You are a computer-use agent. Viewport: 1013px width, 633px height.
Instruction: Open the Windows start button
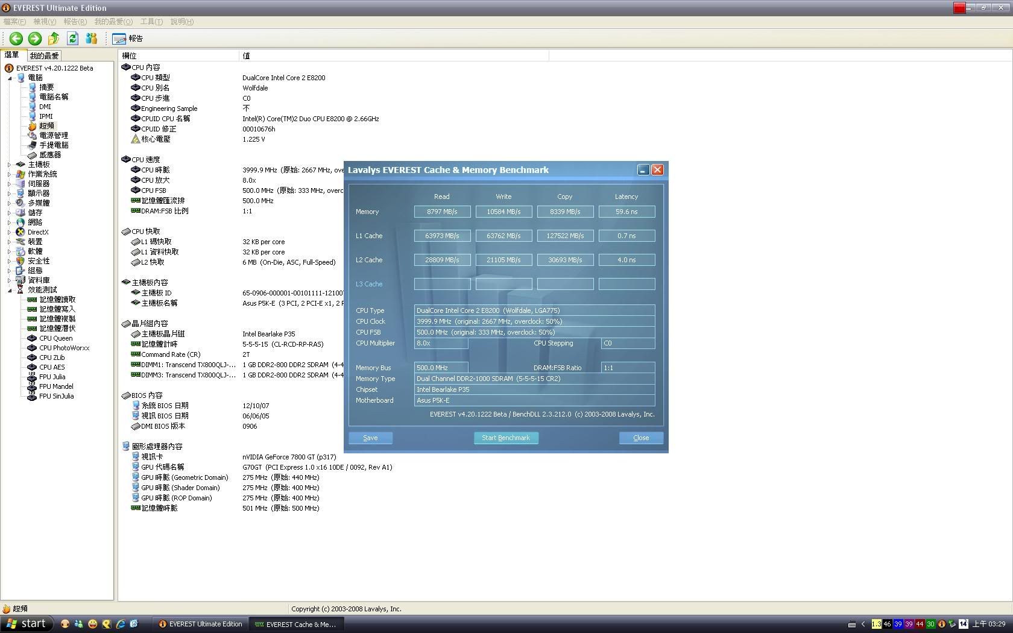click(27, 624)
